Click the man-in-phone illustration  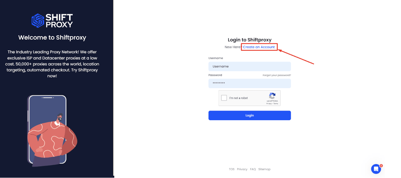[x=52, y=131]
